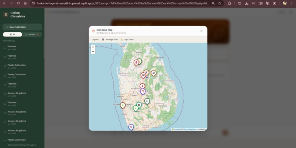
Task: View site information in the address bar
Action: 33,3
